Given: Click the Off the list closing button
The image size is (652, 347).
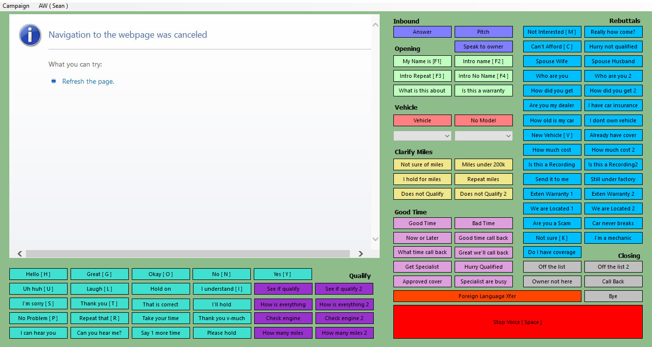Looking at the screenshot, I should click(552, 267).
